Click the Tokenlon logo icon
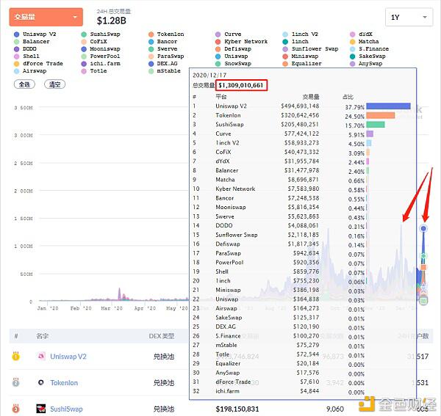The image size is (441, 416). tap(41, 382)
